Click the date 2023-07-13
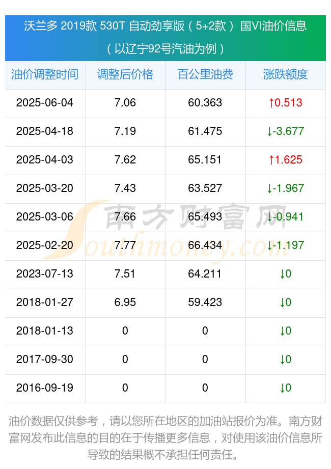 (44, 273)
